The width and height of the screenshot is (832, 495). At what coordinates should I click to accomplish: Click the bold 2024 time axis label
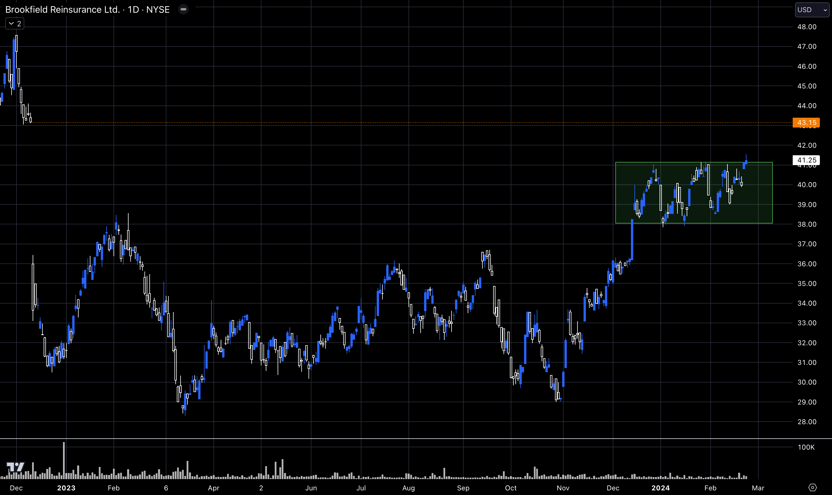660,488
